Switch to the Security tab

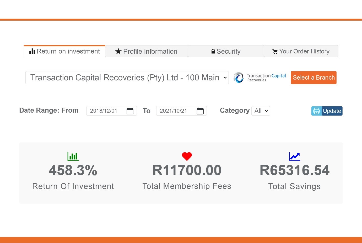[x=226, y=51]
